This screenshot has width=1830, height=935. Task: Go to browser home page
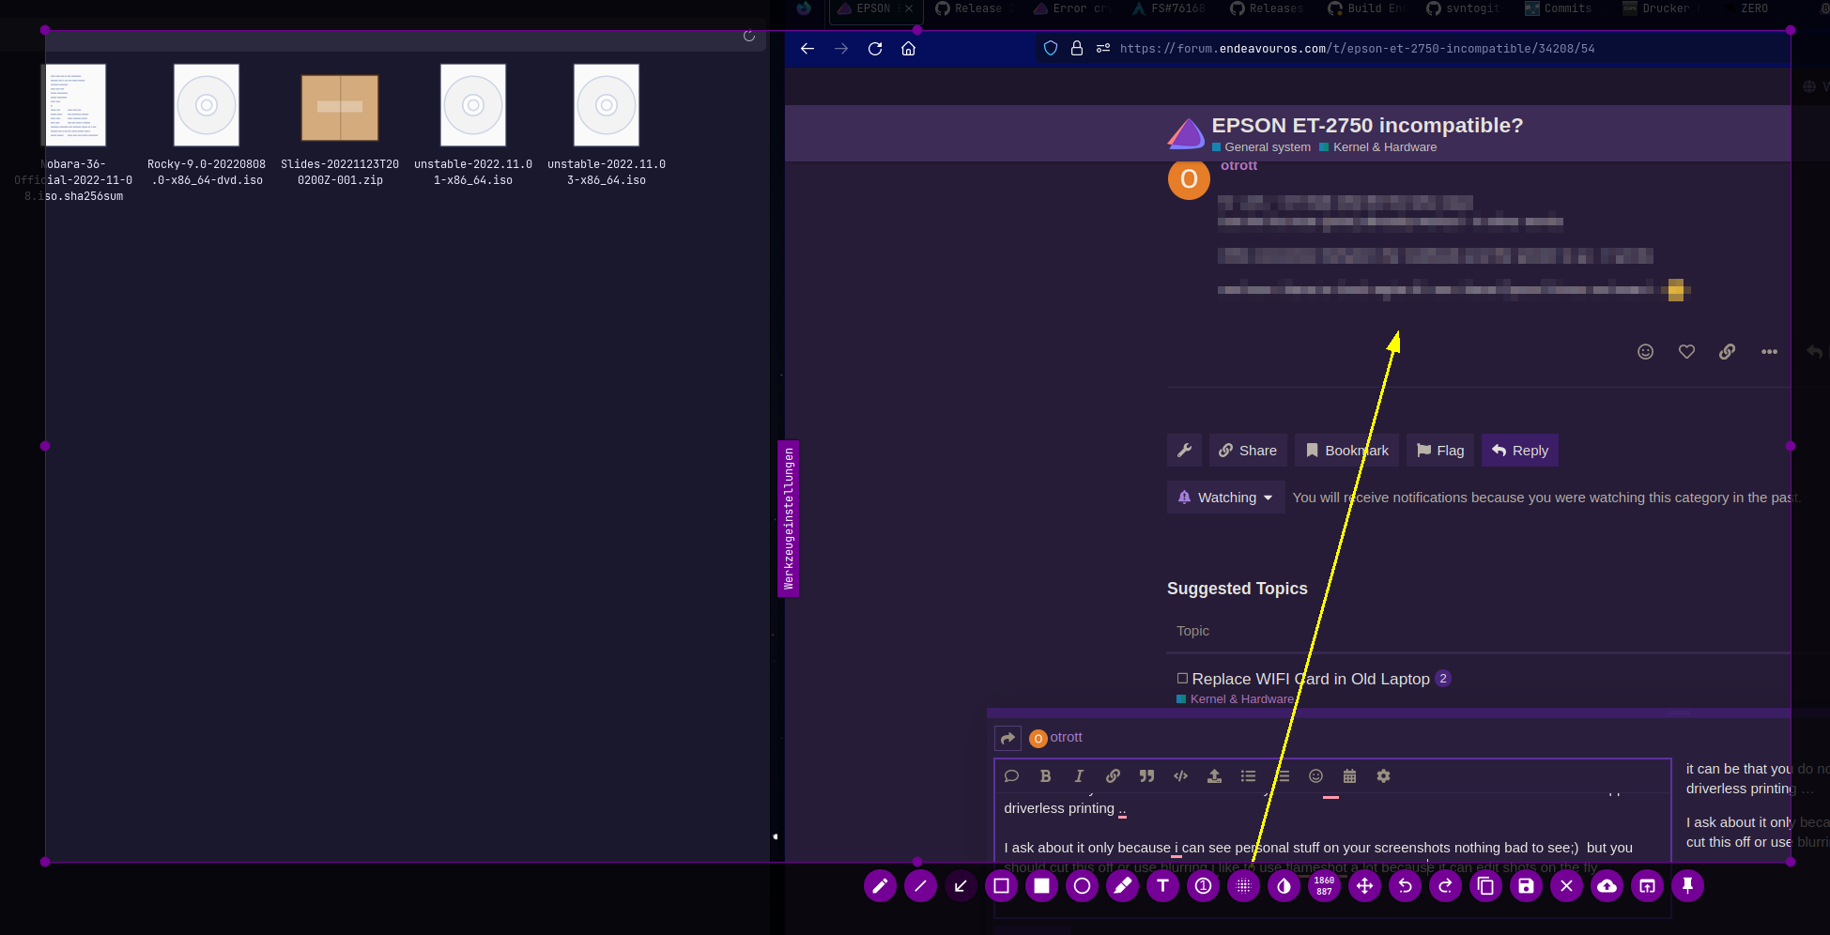pyautogui.click(x=908, y=49)
